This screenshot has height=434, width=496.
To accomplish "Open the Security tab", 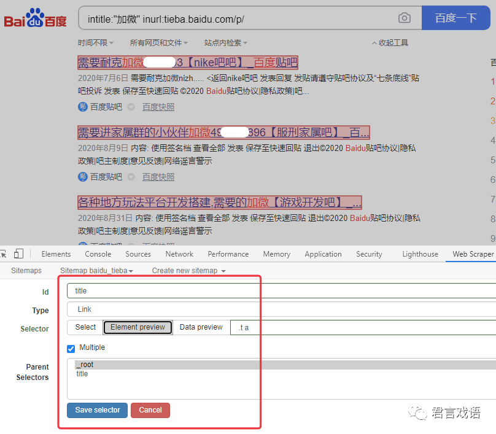I will pyautogui.click(x=369, y=254).
